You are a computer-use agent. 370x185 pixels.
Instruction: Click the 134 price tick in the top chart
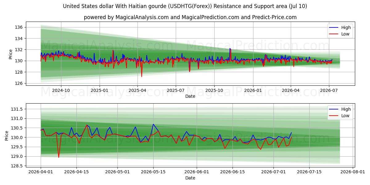tap(19, 39)
